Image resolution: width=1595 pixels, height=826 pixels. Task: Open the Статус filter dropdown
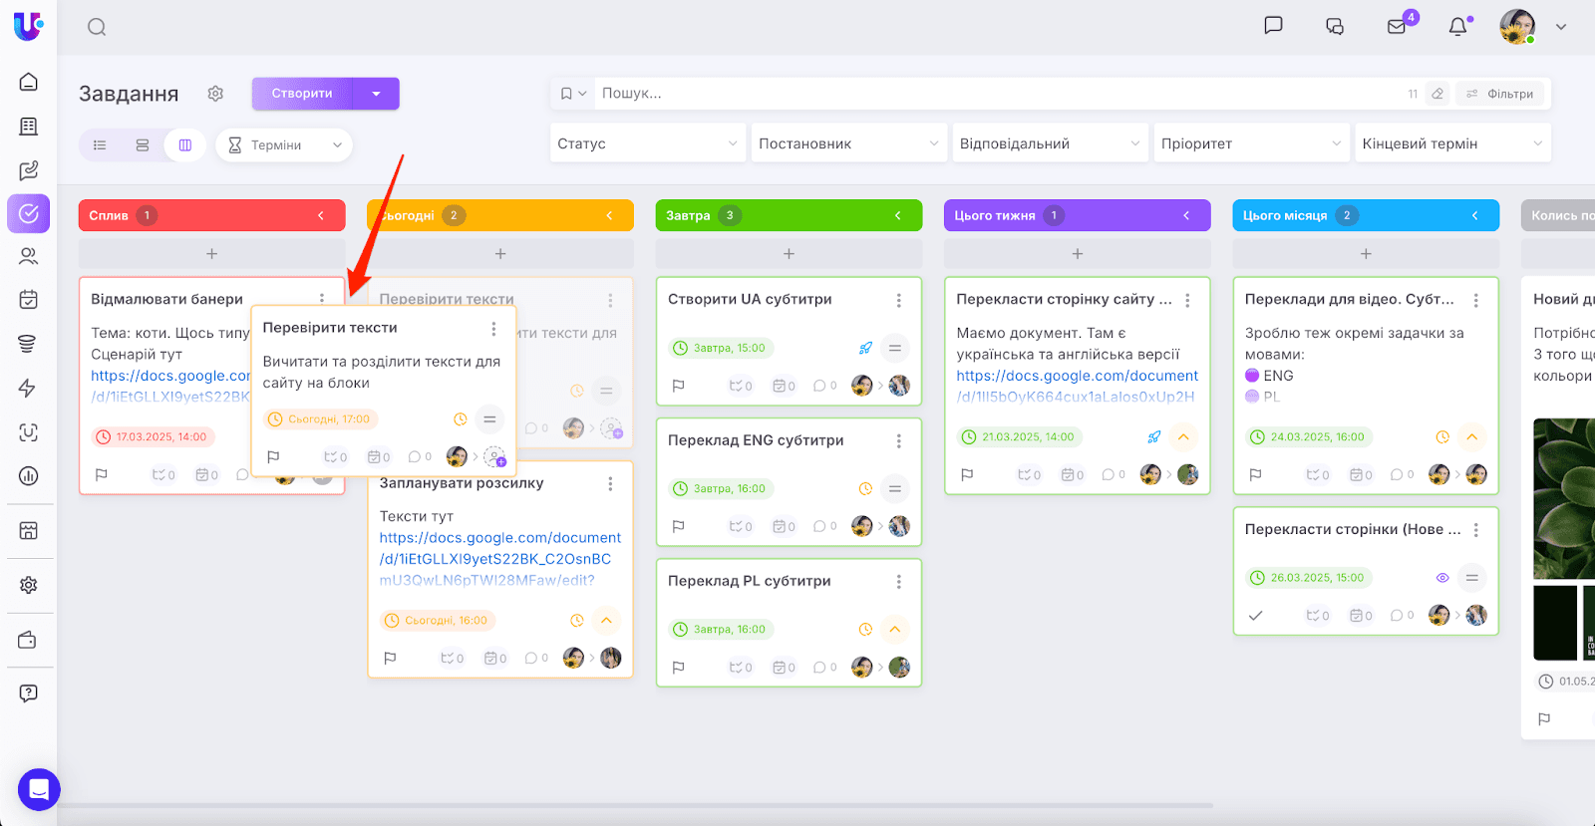(x=647, y=143)
